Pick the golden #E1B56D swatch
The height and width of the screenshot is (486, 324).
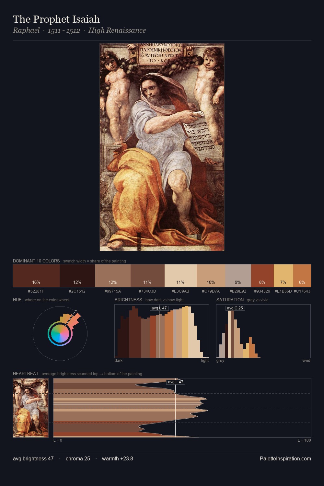283,276
